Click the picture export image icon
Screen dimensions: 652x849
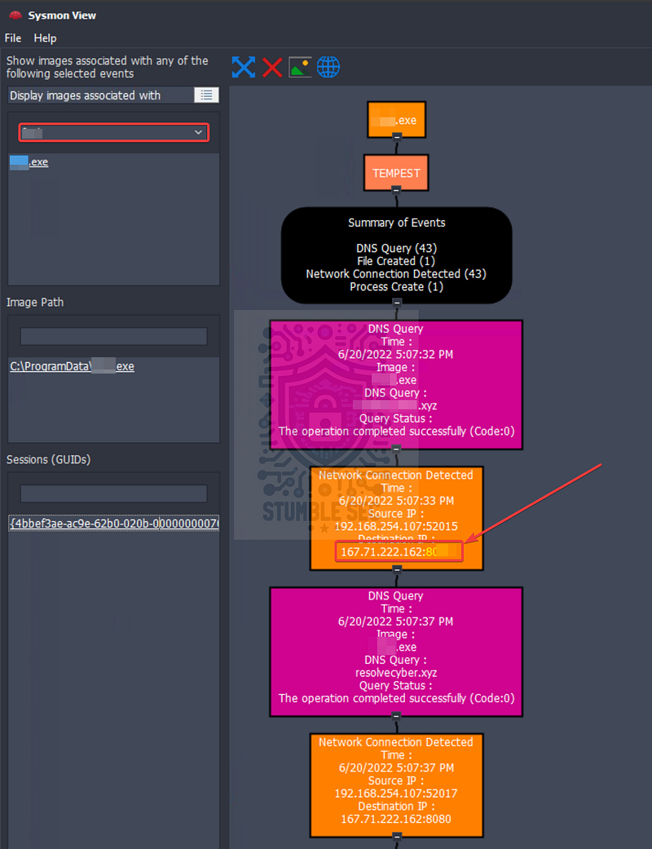300,67
